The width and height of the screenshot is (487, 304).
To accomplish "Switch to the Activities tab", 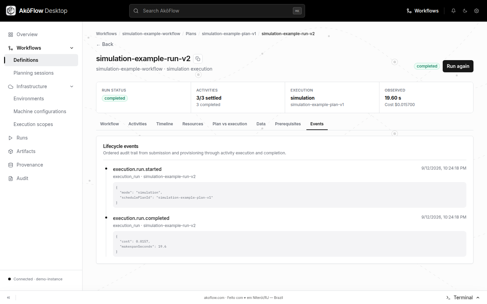I will click(x=138, y=124).
